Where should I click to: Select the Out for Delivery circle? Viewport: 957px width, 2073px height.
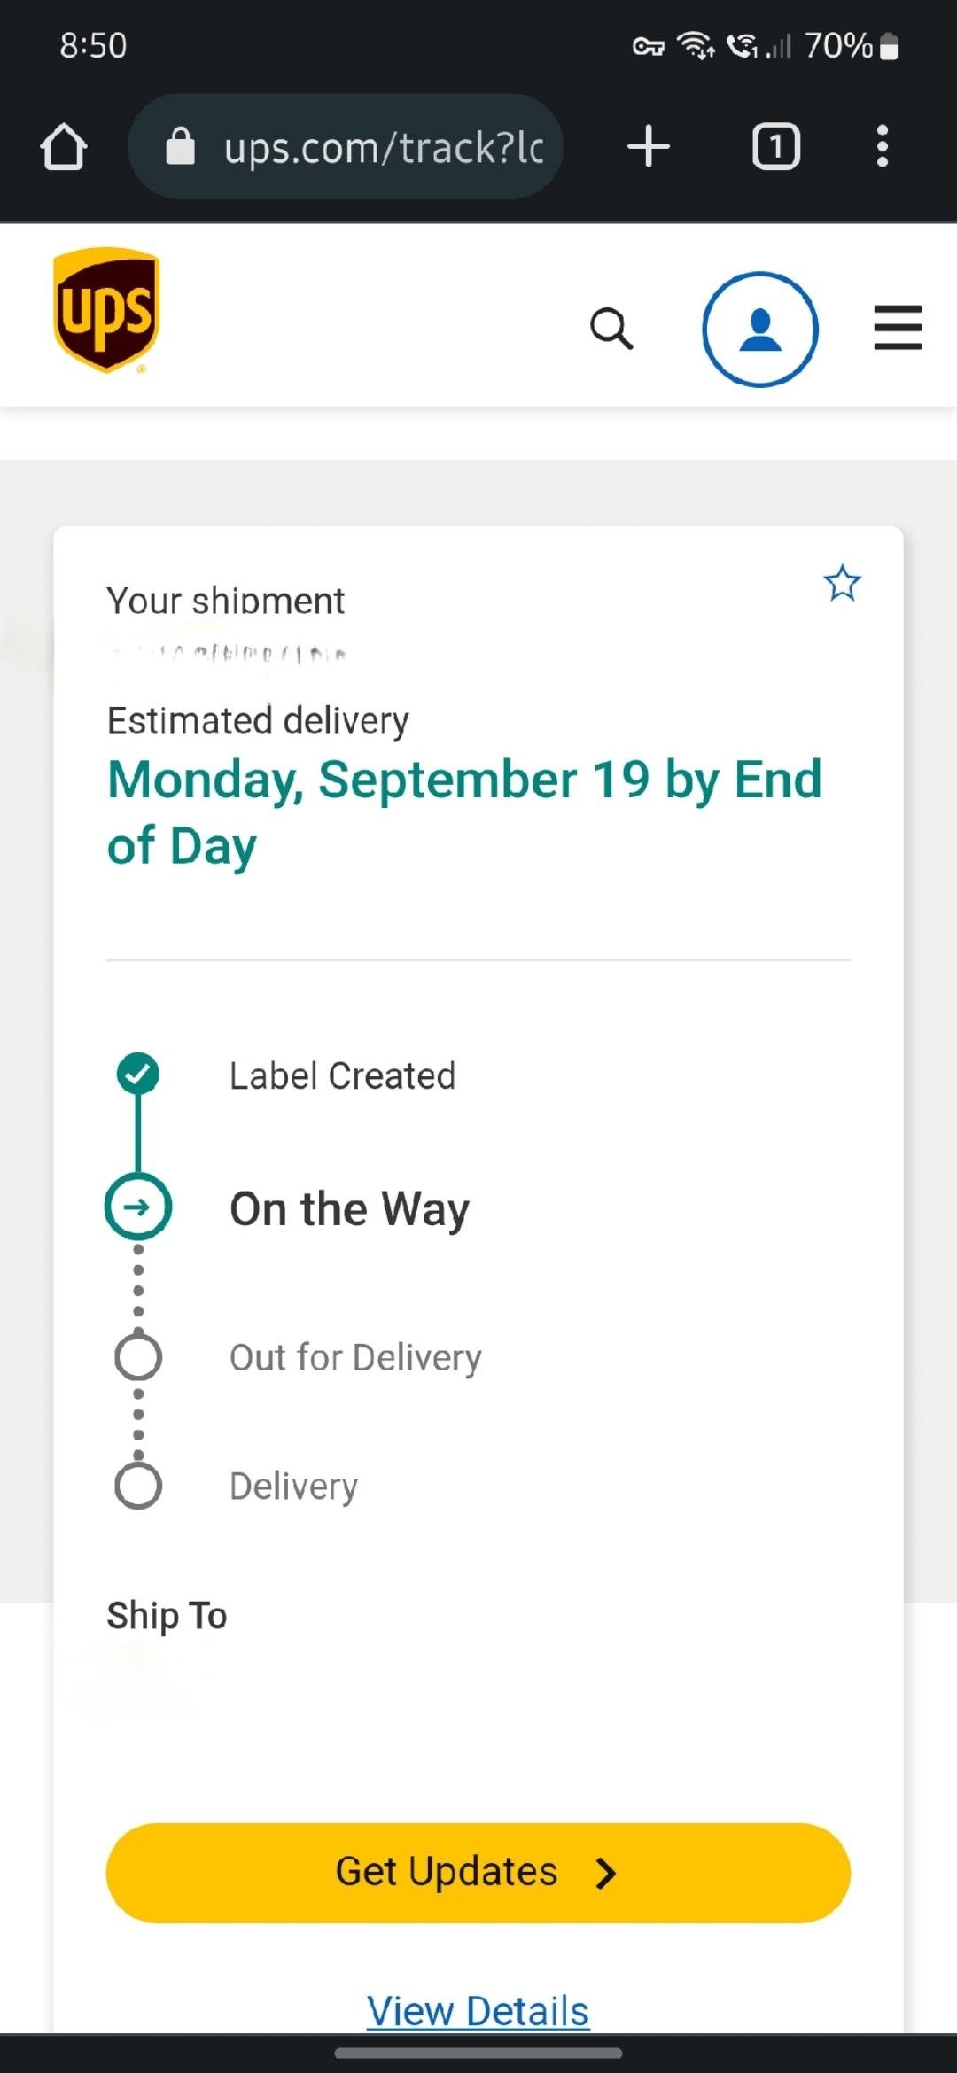coord(138,1357)
